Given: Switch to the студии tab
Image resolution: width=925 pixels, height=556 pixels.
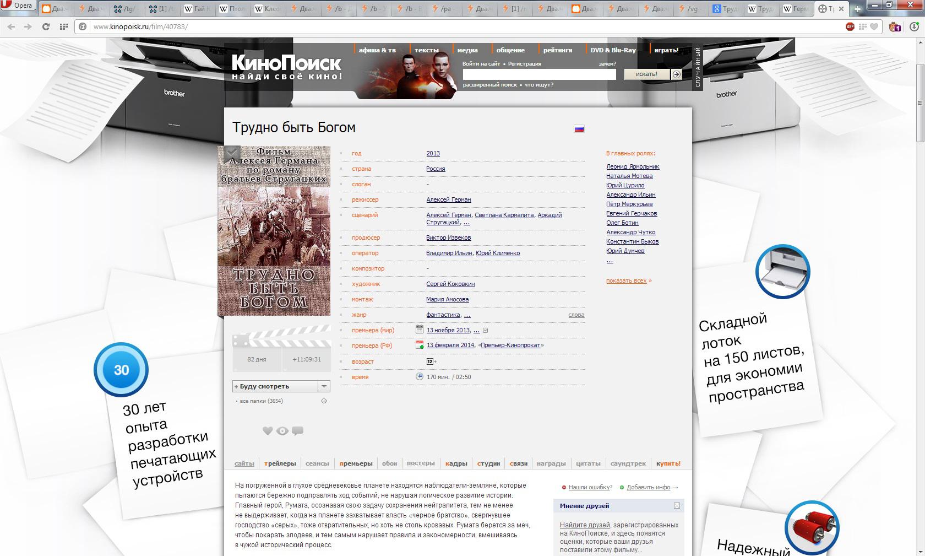Looking at the screenshot, I should (489, 463).
